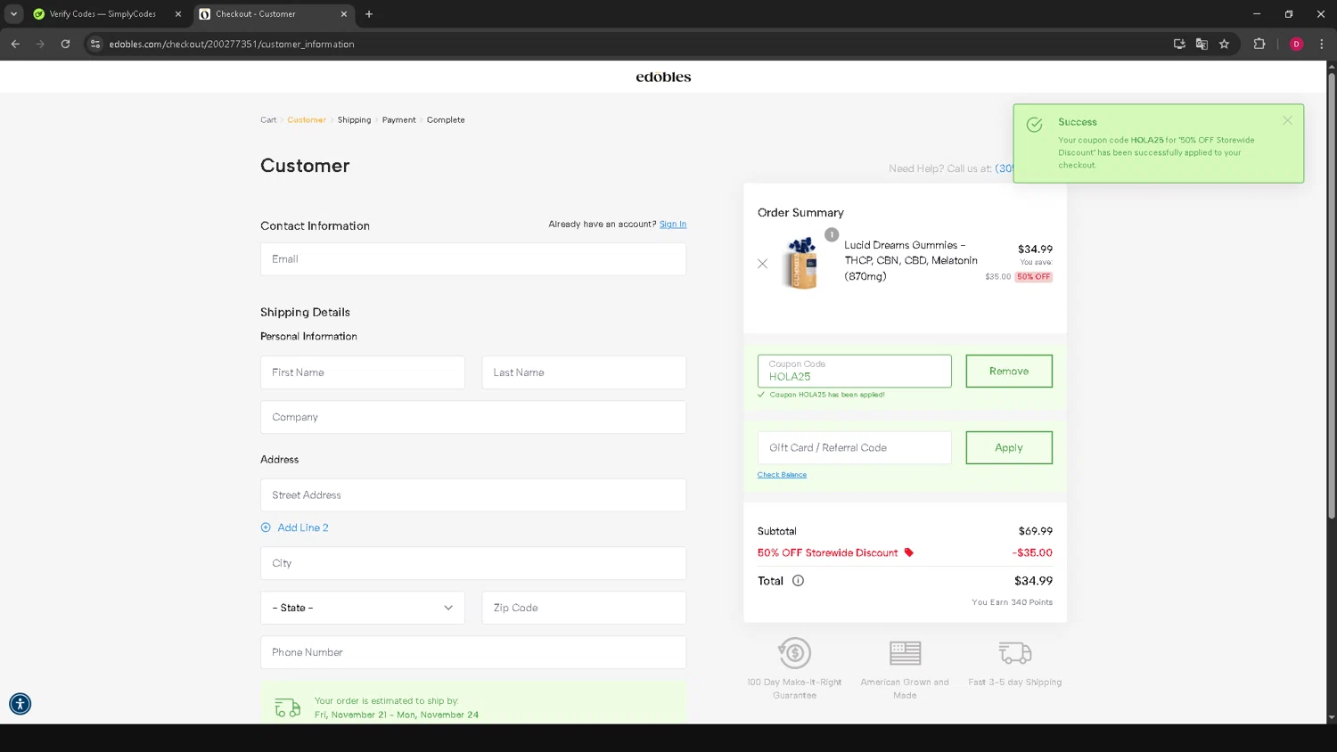Click the Fast Shipping truck icon
This screenshot has height=752, width=1337.
(x=1014, y=653)
